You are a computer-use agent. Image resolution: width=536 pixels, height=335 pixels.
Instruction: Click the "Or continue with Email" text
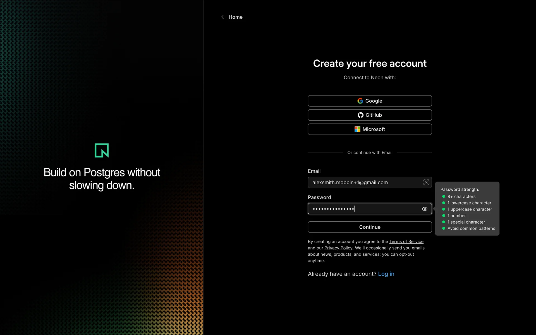pyautogui.click(x=370, y=152)
